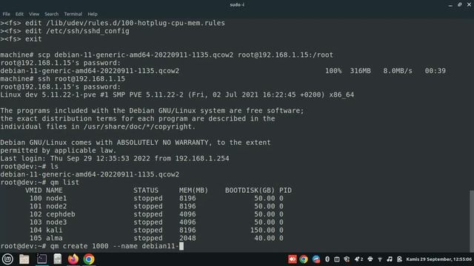Open the calendar clock Kamis 29 September

(439, 259)
